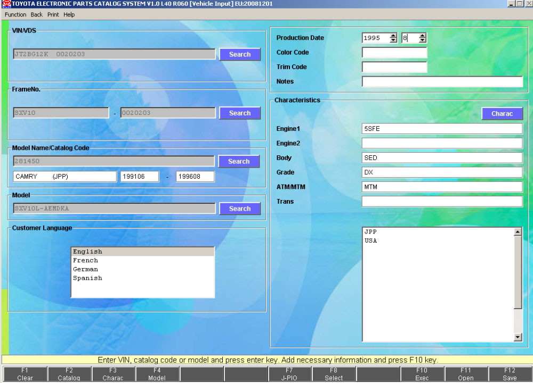Open the Function menu
This screenshot has width=533, height=383.
tap(15, 14)
